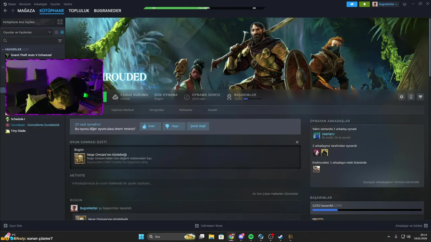Select Schedule I in the game list
431x242 pixels.
point(18,119)
